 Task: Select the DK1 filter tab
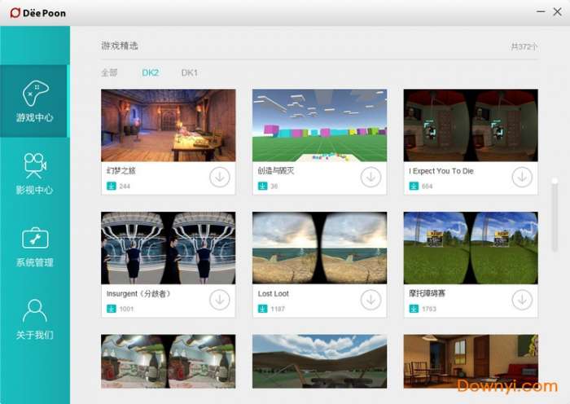pos(190,72)
